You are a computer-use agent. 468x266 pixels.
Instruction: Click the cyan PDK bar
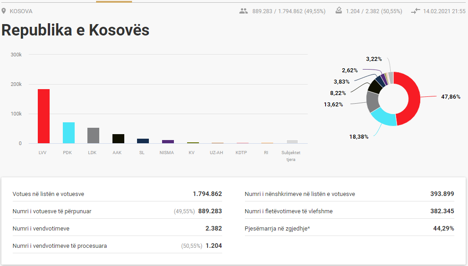69,133
